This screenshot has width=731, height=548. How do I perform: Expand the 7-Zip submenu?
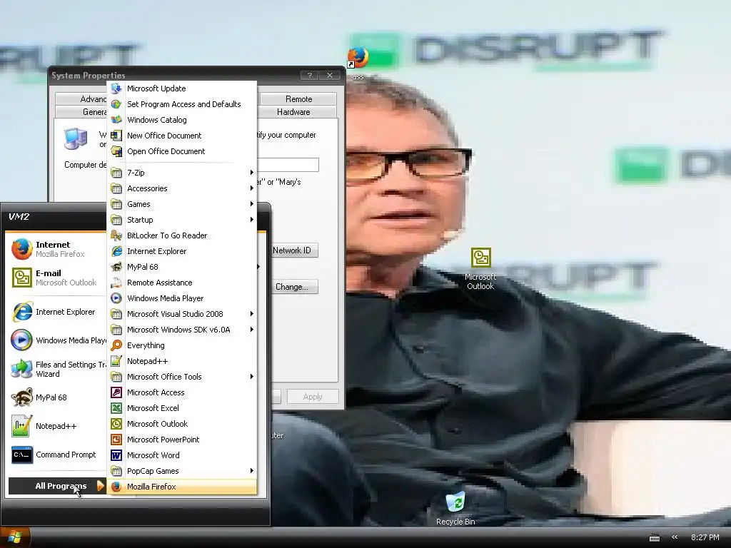[x=182, y=173]
